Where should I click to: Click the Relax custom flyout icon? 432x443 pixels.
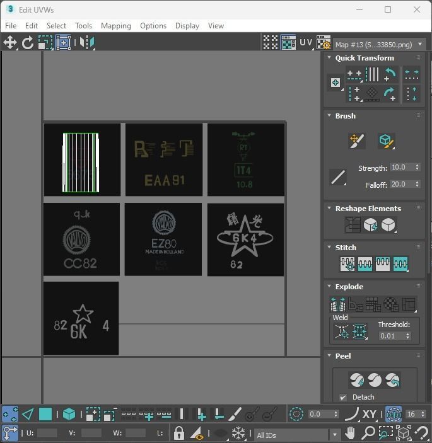[x=388, y=225]
